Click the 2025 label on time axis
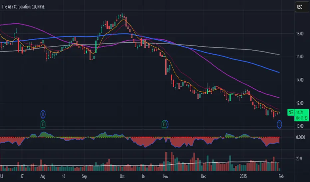Screen dimensions: 310x182 coord(243,176)
